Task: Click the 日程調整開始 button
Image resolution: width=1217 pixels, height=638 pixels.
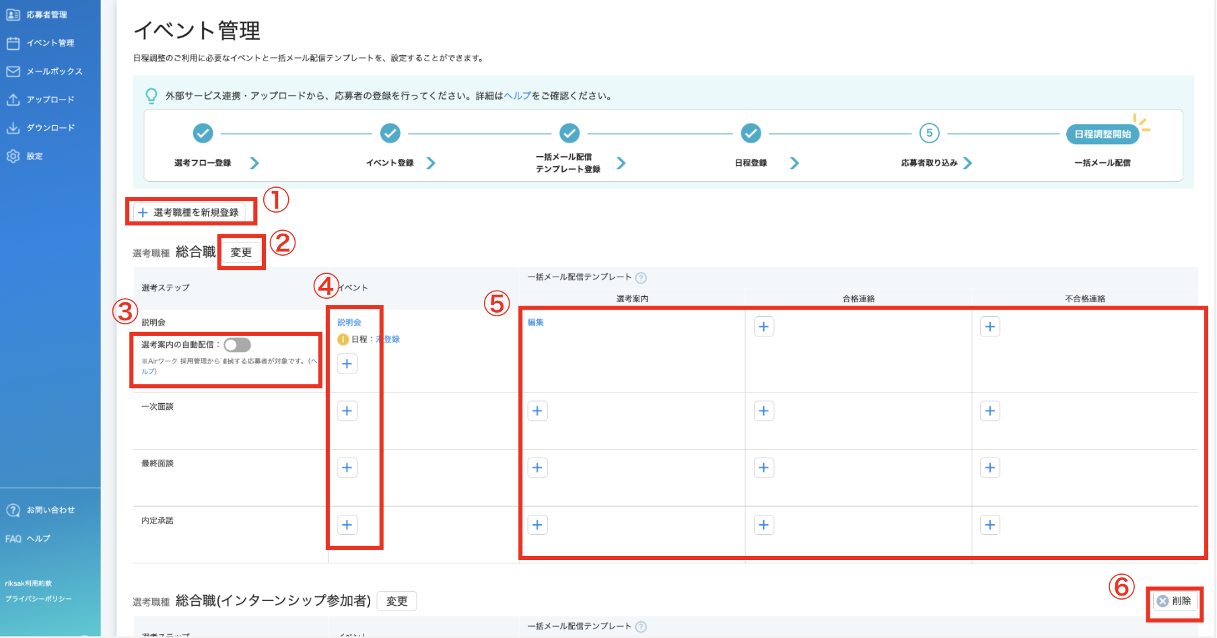Action: 1103,134
